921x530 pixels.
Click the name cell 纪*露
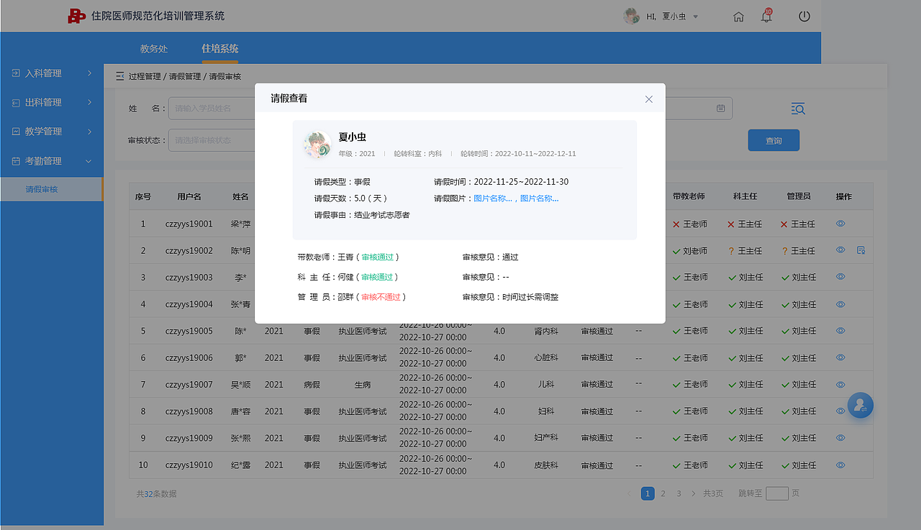[240, 465]
